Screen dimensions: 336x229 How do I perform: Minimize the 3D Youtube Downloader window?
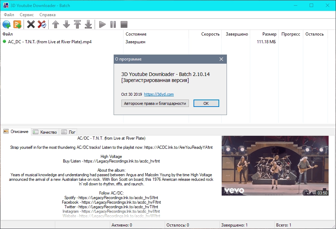tap(296, 5)
